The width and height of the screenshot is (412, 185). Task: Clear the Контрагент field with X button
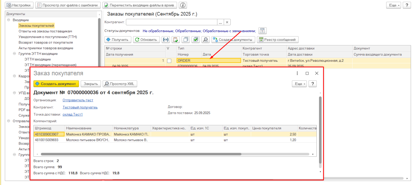(x=227, y=22)
